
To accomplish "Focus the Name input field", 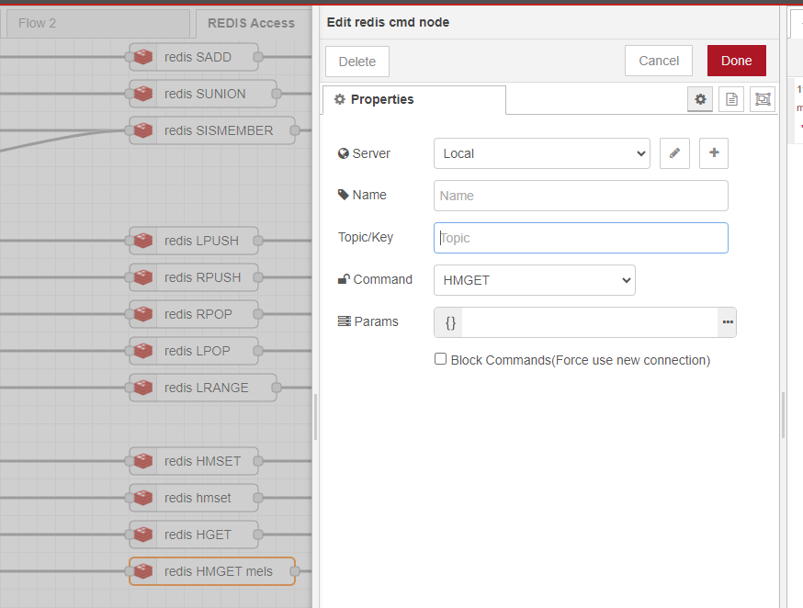I will coord(581,196).
